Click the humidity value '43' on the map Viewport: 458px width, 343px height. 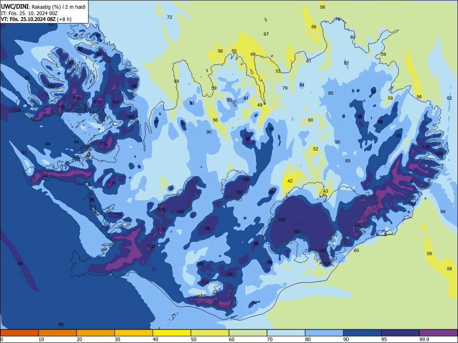pos(326,191)
